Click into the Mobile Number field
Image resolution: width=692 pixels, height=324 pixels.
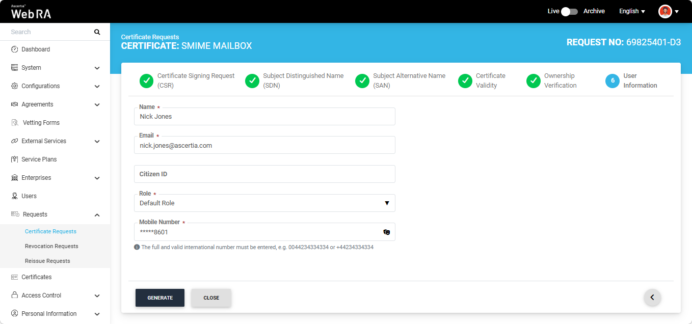coord(264,232)
